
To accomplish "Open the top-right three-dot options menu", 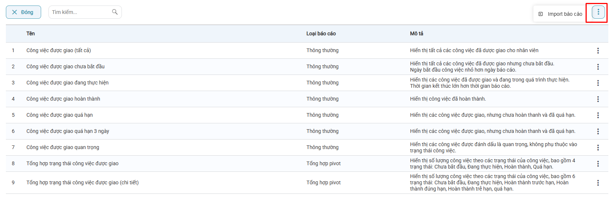I will tap(598, 12).
